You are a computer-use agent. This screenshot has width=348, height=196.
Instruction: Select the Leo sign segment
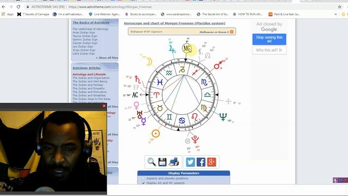coord(195,117)
